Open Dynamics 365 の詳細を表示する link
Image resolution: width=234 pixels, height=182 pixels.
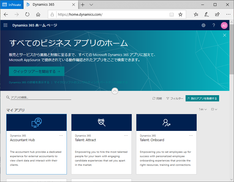(x=29, y=82)
